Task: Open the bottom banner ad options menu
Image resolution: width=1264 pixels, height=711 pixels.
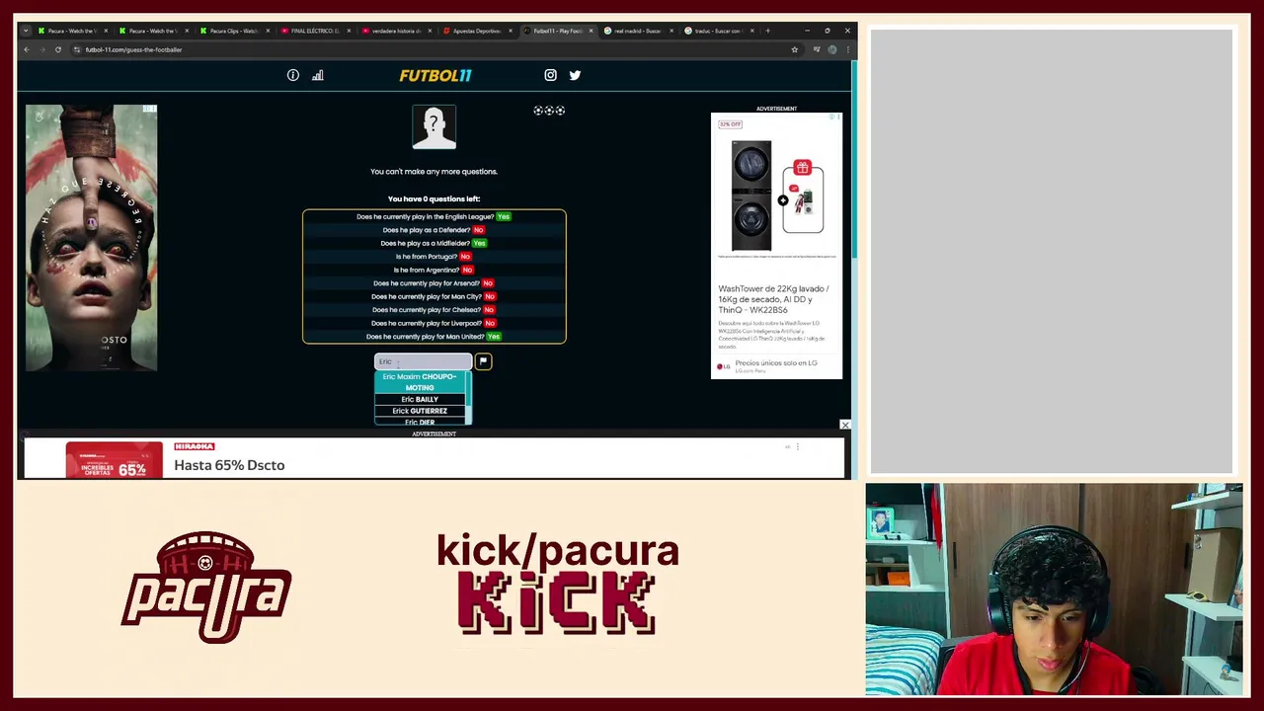Action: [798, 446]
